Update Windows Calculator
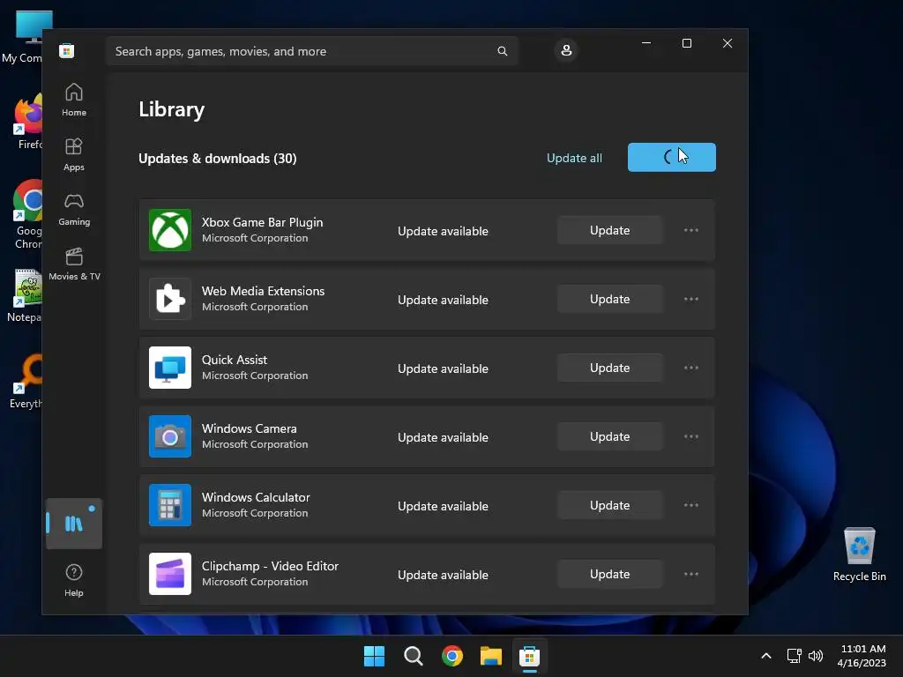This screenshot has height=677, width=903. 610,505
